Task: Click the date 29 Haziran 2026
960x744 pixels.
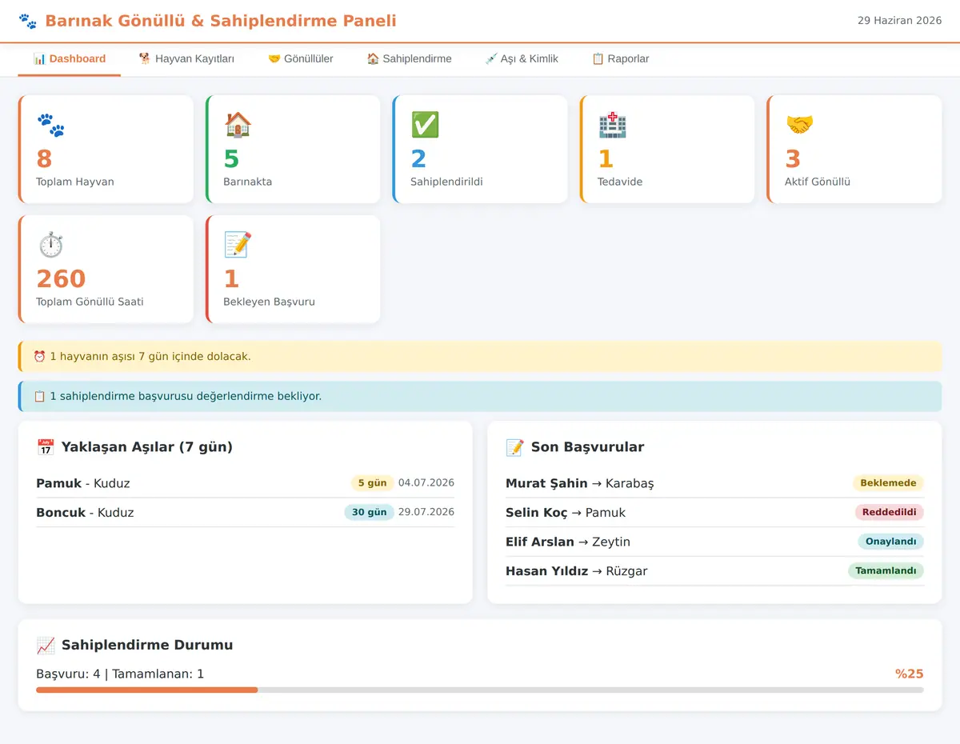Action: coord(900,21)
